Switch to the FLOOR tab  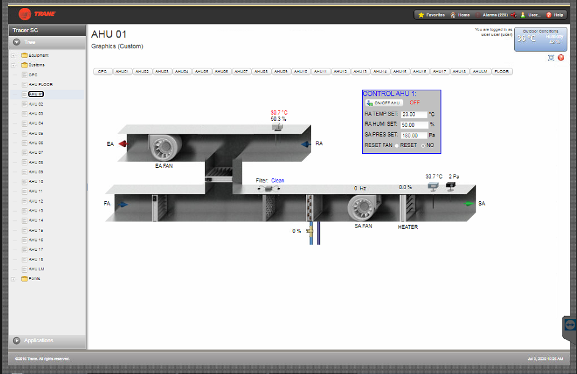tap(501, 72)
